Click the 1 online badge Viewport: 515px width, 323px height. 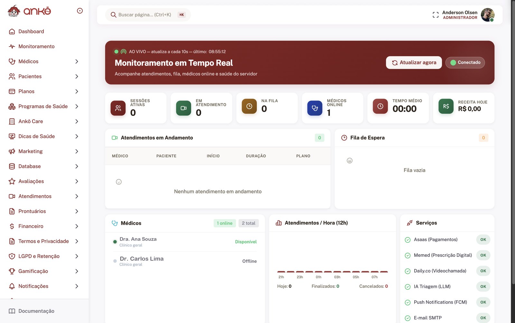pyautogui.click(x=225, y=223)
